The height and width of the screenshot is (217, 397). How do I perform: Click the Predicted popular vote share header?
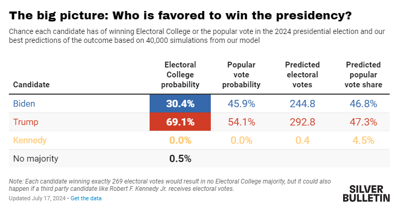364,75
